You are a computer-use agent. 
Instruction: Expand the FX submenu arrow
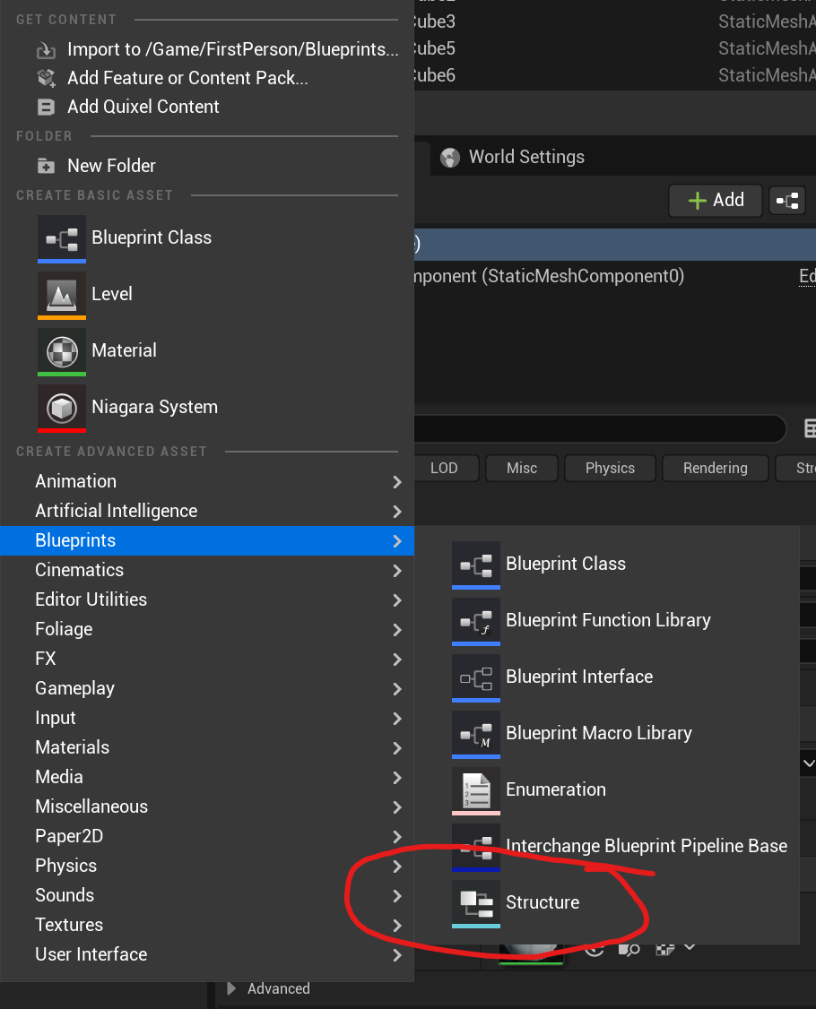[x=396, y=660]
